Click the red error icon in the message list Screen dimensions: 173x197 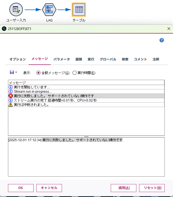[11, 96]
